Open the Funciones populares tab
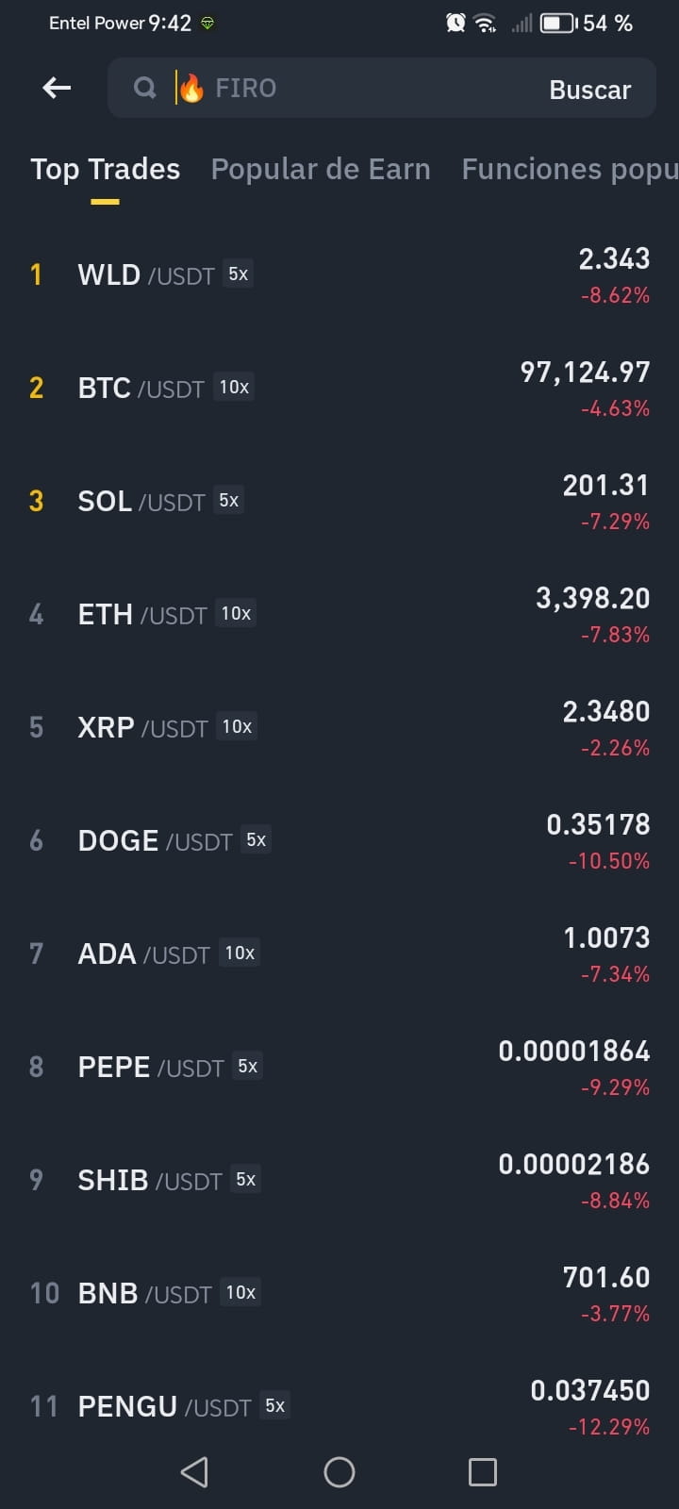 point(570,169)
